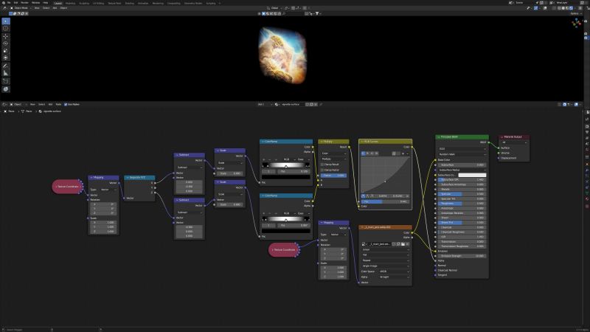Click the Subsurface Color white swatch
Screen dimensions: 590x332
[472, 175]
